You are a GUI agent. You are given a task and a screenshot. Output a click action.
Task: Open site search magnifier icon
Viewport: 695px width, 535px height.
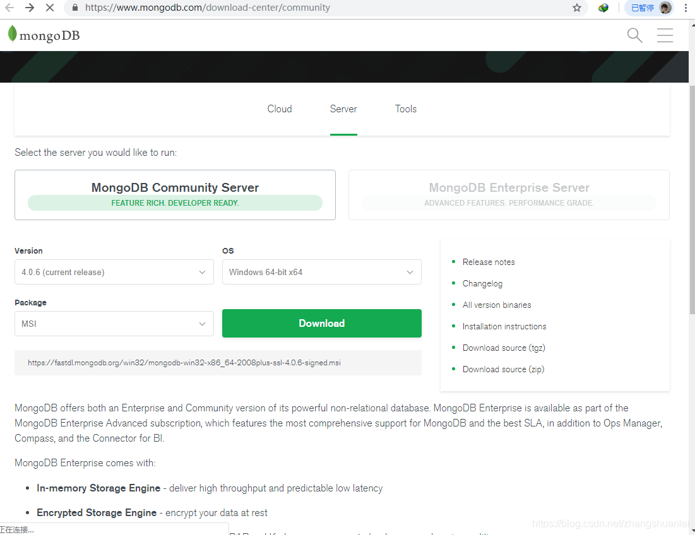[635, 35]
